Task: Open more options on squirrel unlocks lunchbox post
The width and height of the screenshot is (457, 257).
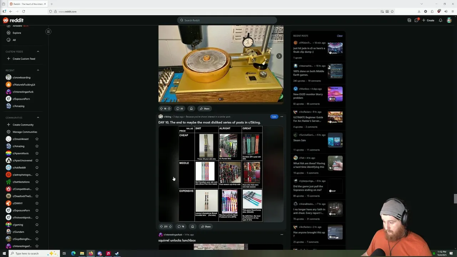Action: tap(282, 235)
